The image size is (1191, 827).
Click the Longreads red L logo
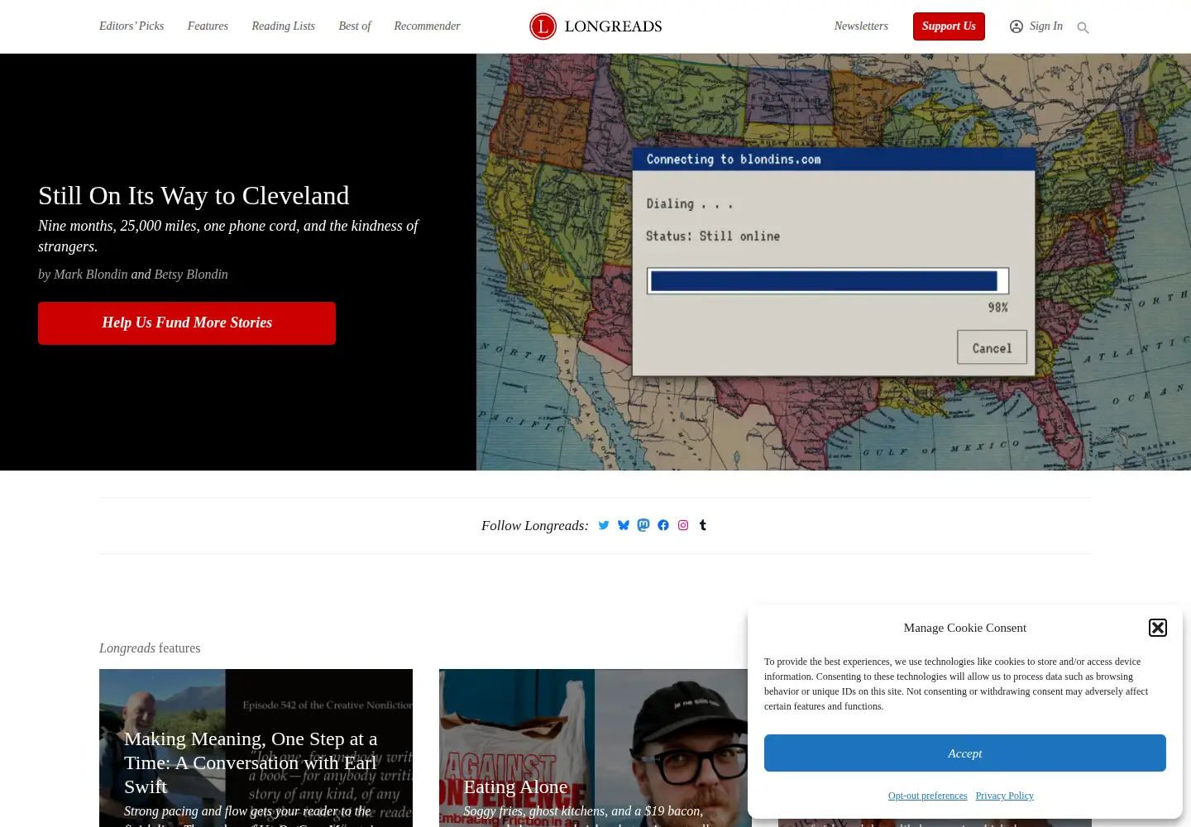[x=543, y=26]
